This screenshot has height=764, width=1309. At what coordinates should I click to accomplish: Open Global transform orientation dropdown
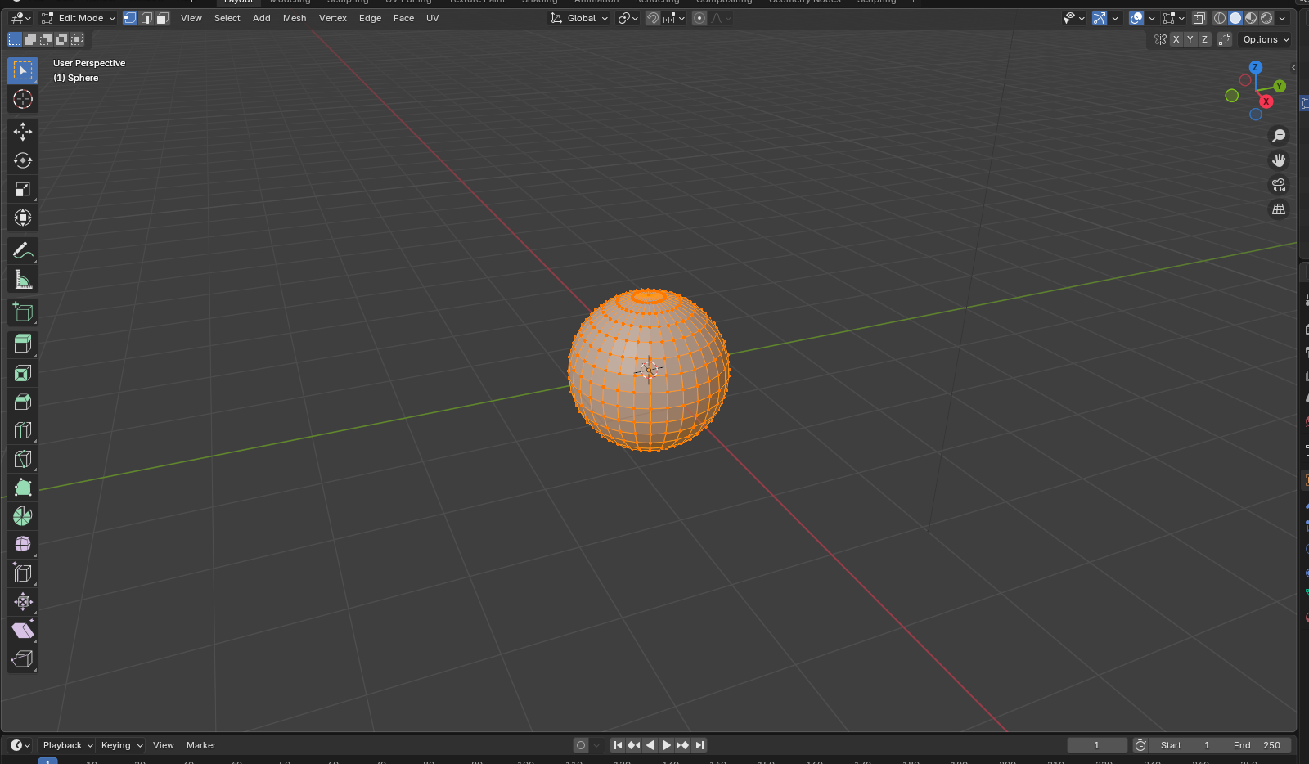coord(579,18)
